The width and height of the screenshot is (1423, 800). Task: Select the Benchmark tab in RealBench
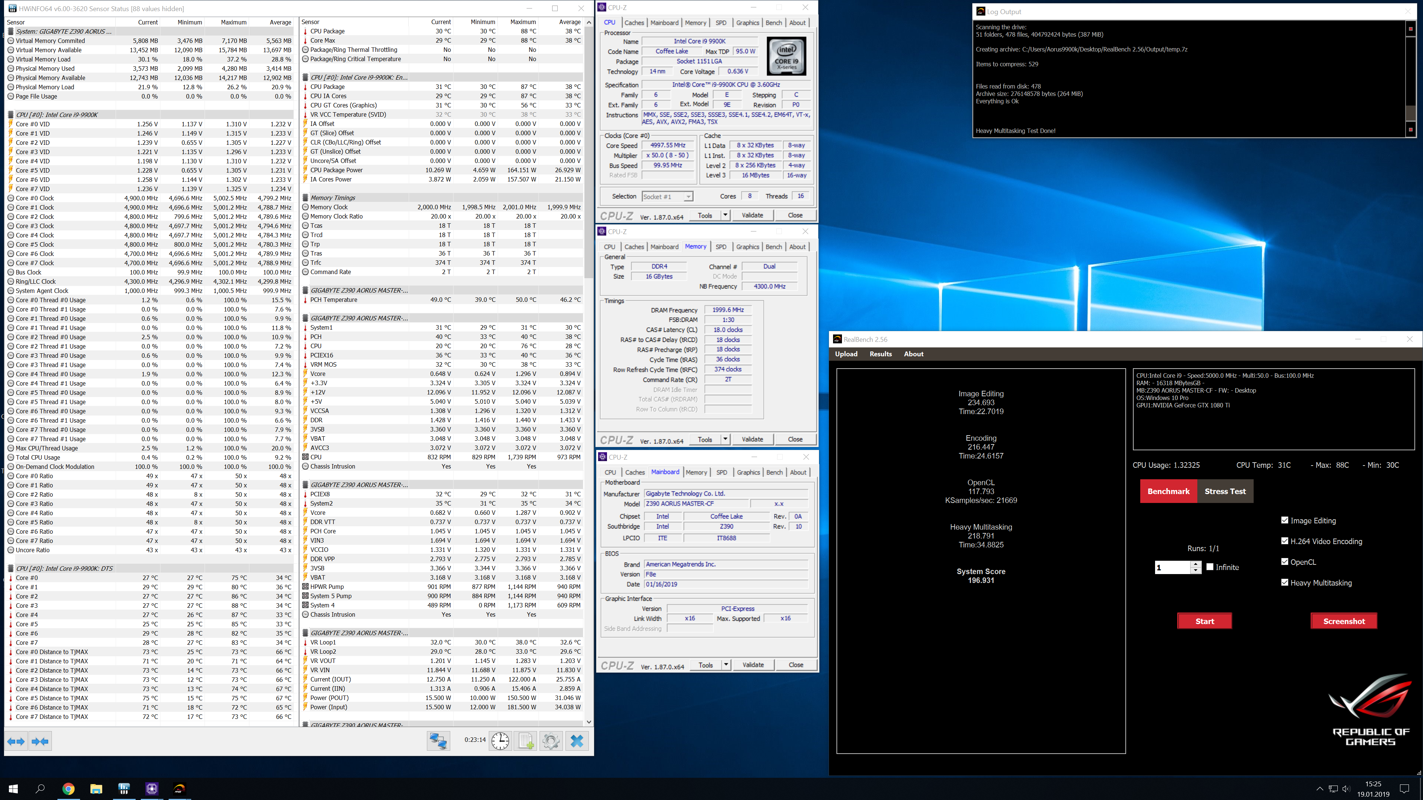[x=1168, y=491]
